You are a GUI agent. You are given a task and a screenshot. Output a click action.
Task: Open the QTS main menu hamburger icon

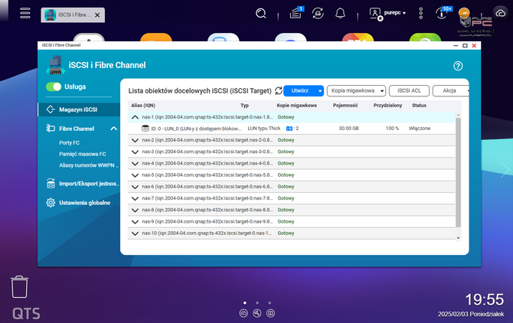25,13
